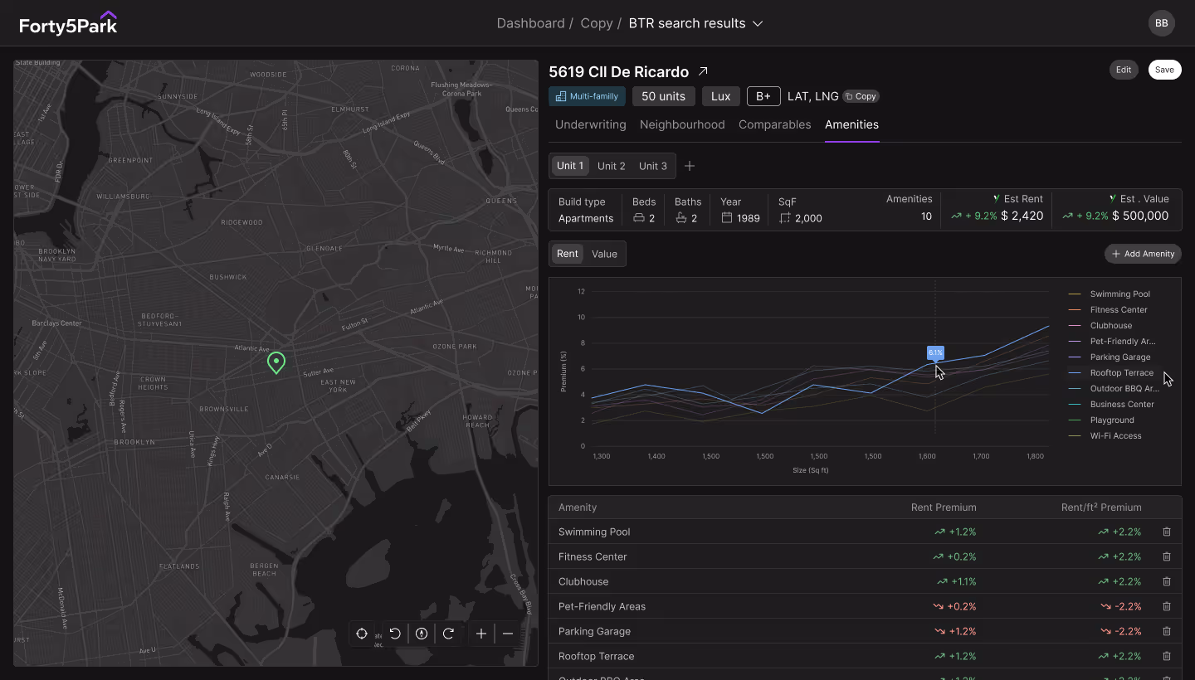Open the BTR search results dropdown
Image resolution: width=1195 pixels, height=680 pixels.
pos(757,23)
